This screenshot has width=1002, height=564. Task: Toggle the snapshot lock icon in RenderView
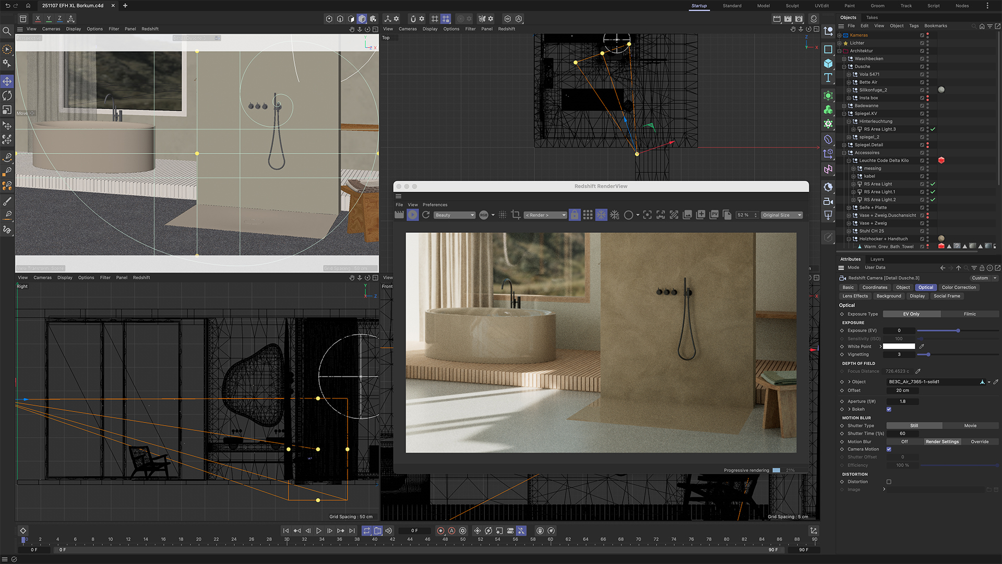tap(575, 215)
